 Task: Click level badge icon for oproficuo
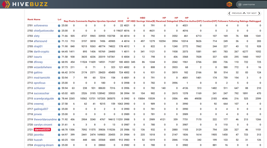tap(59, 83)
